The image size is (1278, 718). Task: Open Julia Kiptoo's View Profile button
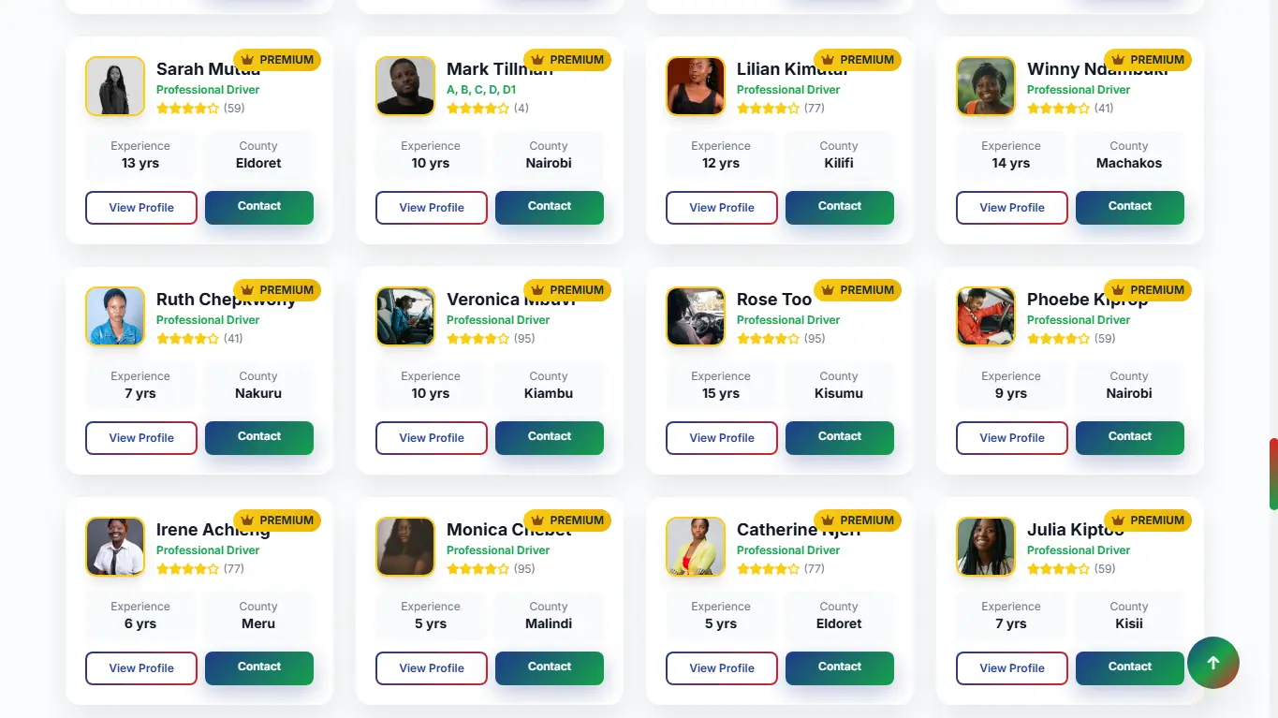pos(1011,668)
